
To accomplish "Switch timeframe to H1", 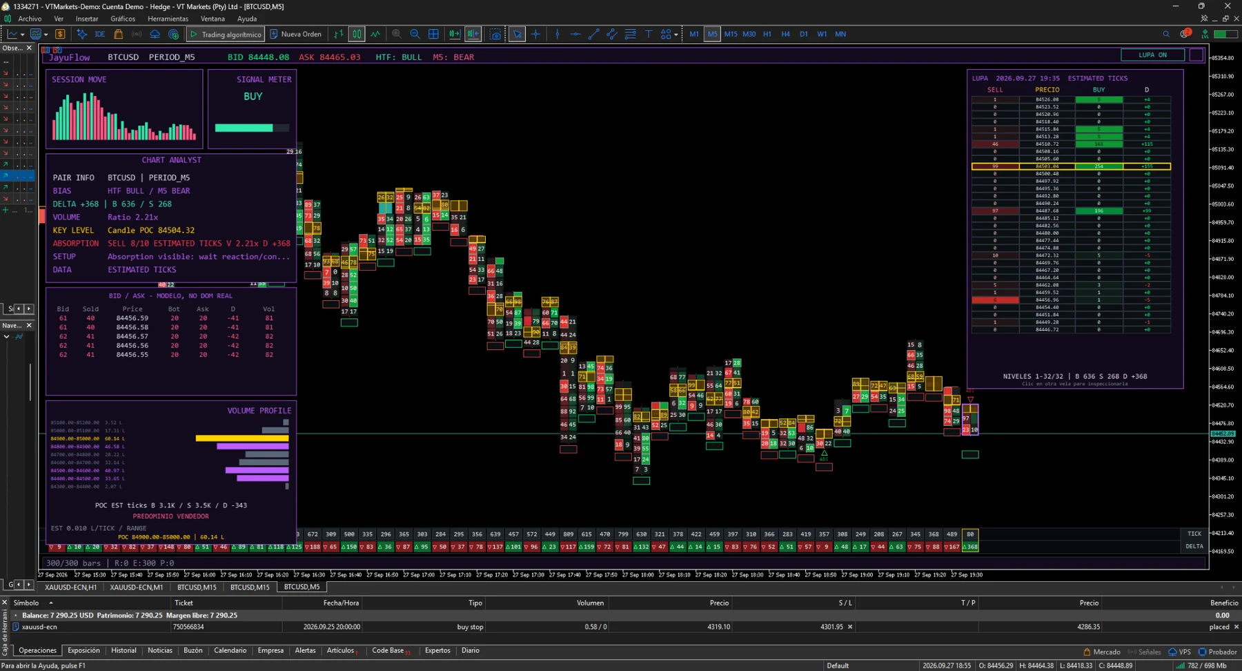I will [x=767, y=34].
